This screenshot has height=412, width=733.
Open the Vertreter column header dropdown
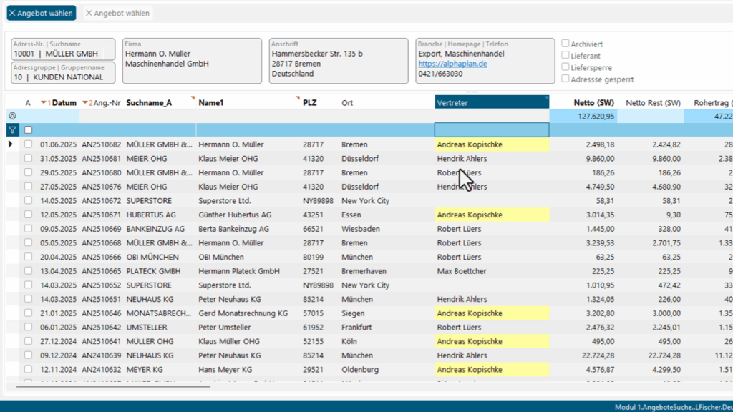coord(545,98)
